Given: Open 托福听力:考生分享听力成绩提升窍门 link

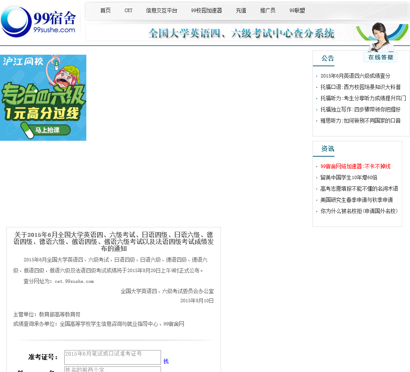Looking at the screenshot, I should [x=363, y=98].
